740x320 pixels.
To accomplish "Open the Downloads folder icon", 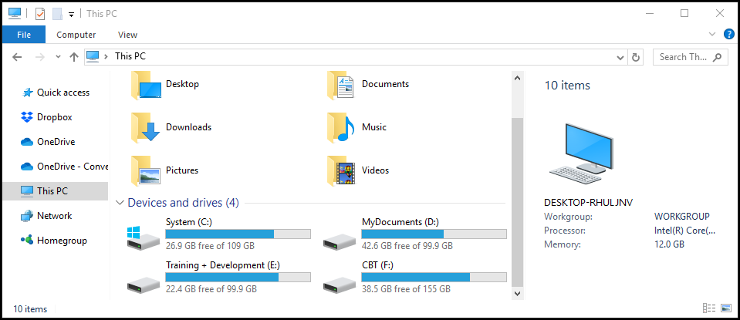I will pyautogui.click(x=145, y=127).
